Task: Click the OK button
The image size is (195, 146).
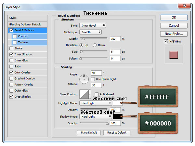Action: coord(174,18)
